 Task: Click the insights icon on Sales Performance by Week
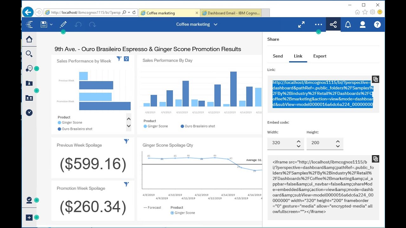(x=126, y=59)
